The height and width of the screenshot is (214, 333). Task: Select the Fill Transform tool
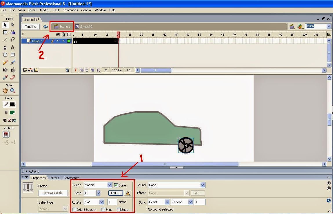13,32
